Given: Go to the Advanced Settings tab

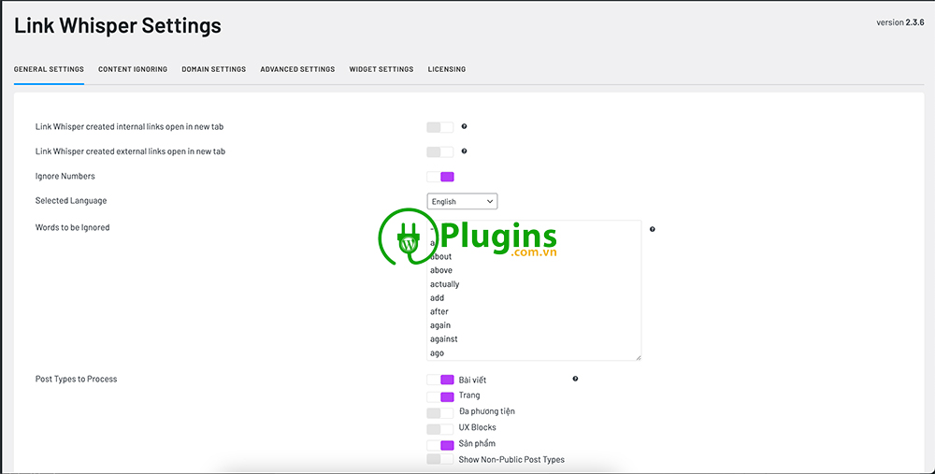Looking at the screenshot, I should [297, 69].
